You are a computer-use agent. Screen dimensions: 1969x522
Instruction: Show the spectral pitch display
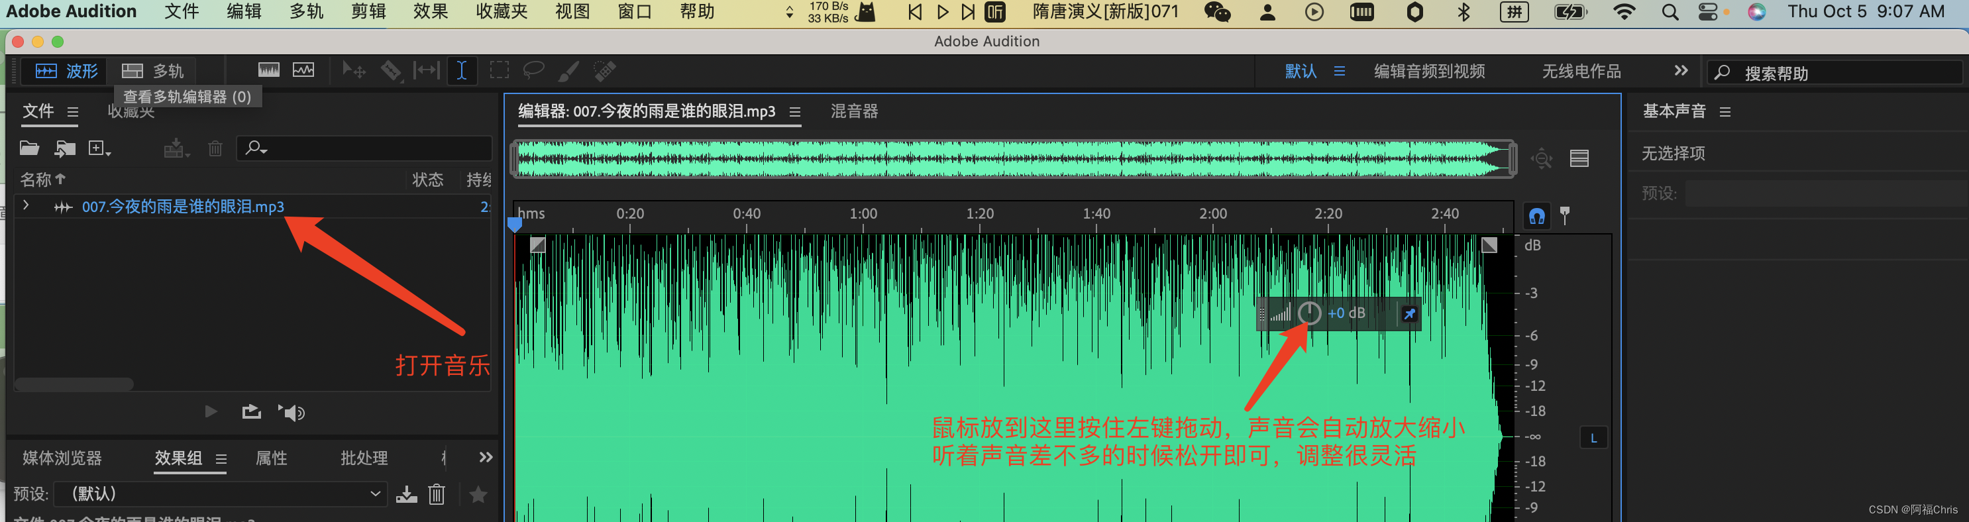click(x=303, y=70)
